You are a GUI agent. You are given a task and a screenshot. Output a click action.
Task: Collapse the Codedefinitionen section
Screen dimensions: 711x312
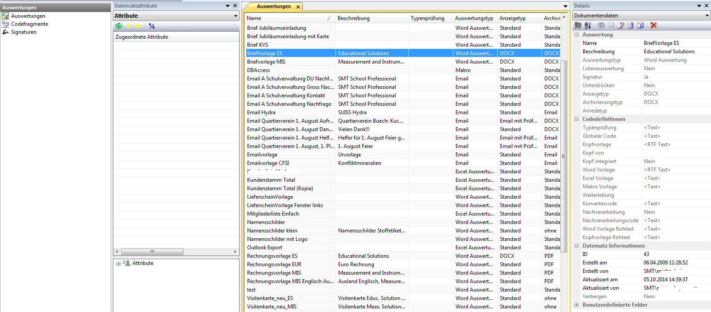[577, 119]
